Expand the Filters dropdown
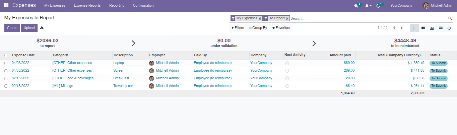The image size is (457, 135). (238, 28)
